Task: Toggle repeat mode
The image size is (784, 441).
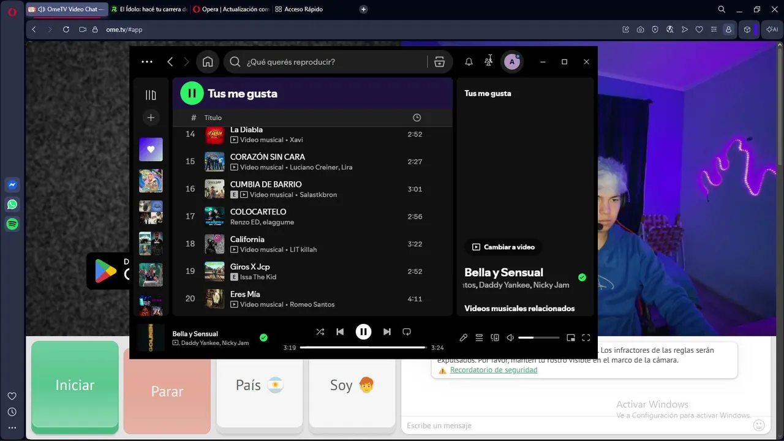Action: click(x=407, y=332)
